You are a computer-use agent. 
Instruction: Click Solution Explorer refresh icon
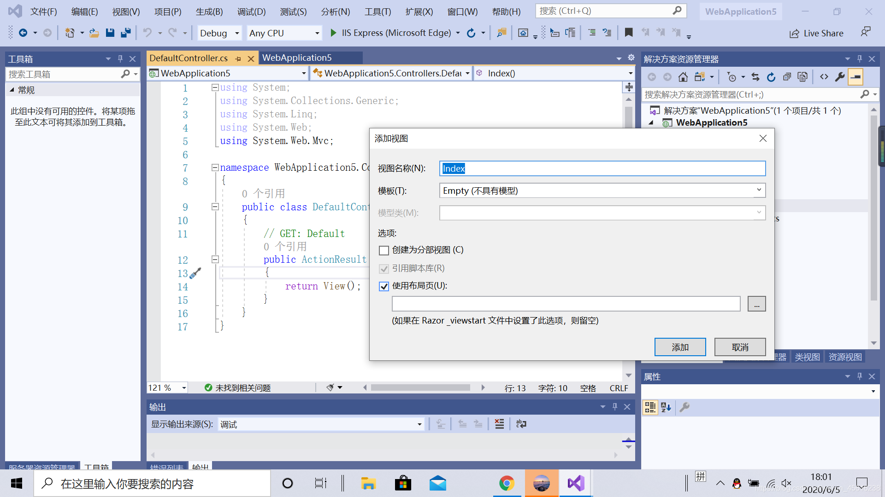click(771, 77)
